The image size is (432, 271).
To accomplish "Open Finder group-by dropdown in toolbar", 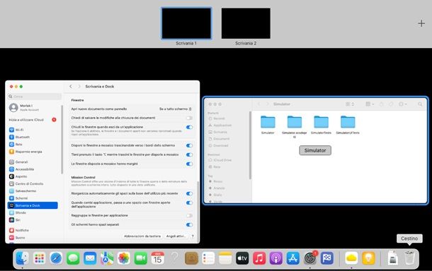I will click(370, 104).
